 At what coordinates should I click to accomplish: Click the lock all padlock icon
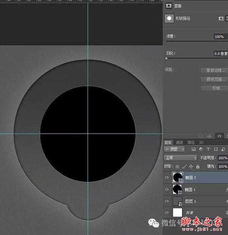click(197, 166)
